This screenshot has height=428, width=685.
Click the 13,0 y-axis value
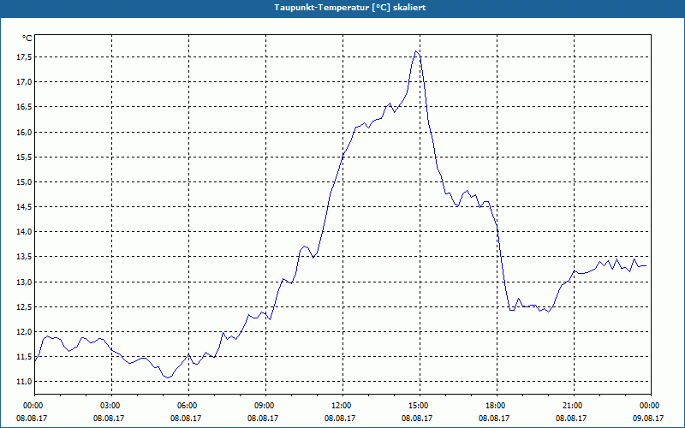point(25,282)
